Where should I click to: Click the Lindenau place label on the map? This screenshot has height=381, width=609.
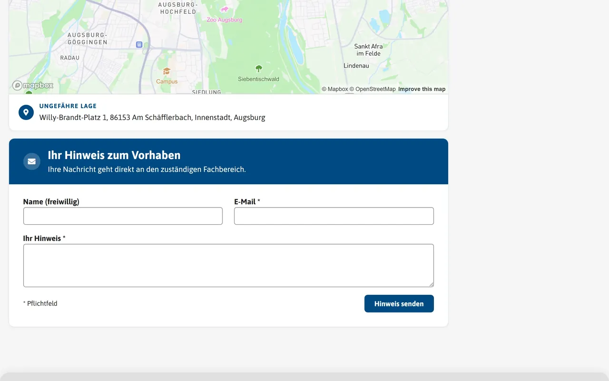point(356,66)
